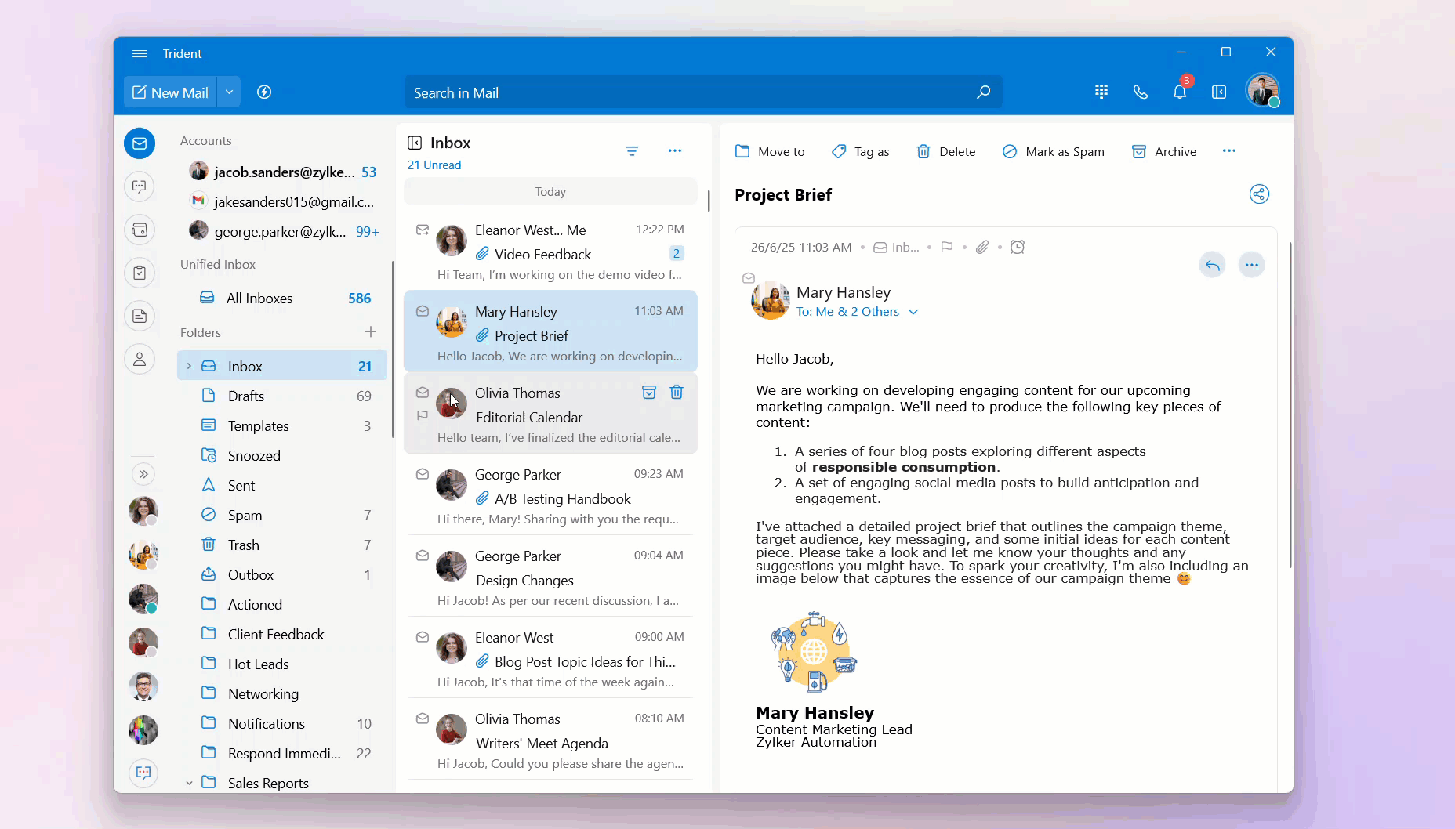Open All Inboxes unified view
The width and height of the screenshot is (1455, 829).
[x=282, y=298]
